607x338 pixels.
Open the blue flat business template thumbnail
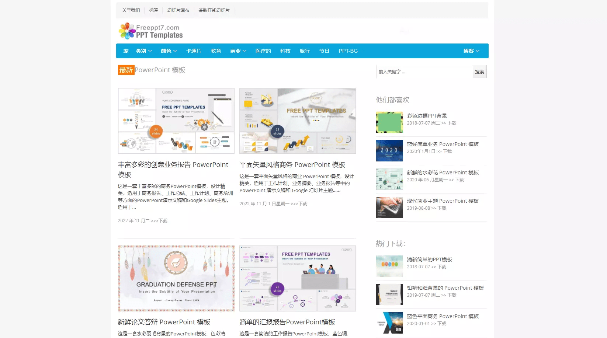click(389, 323)
